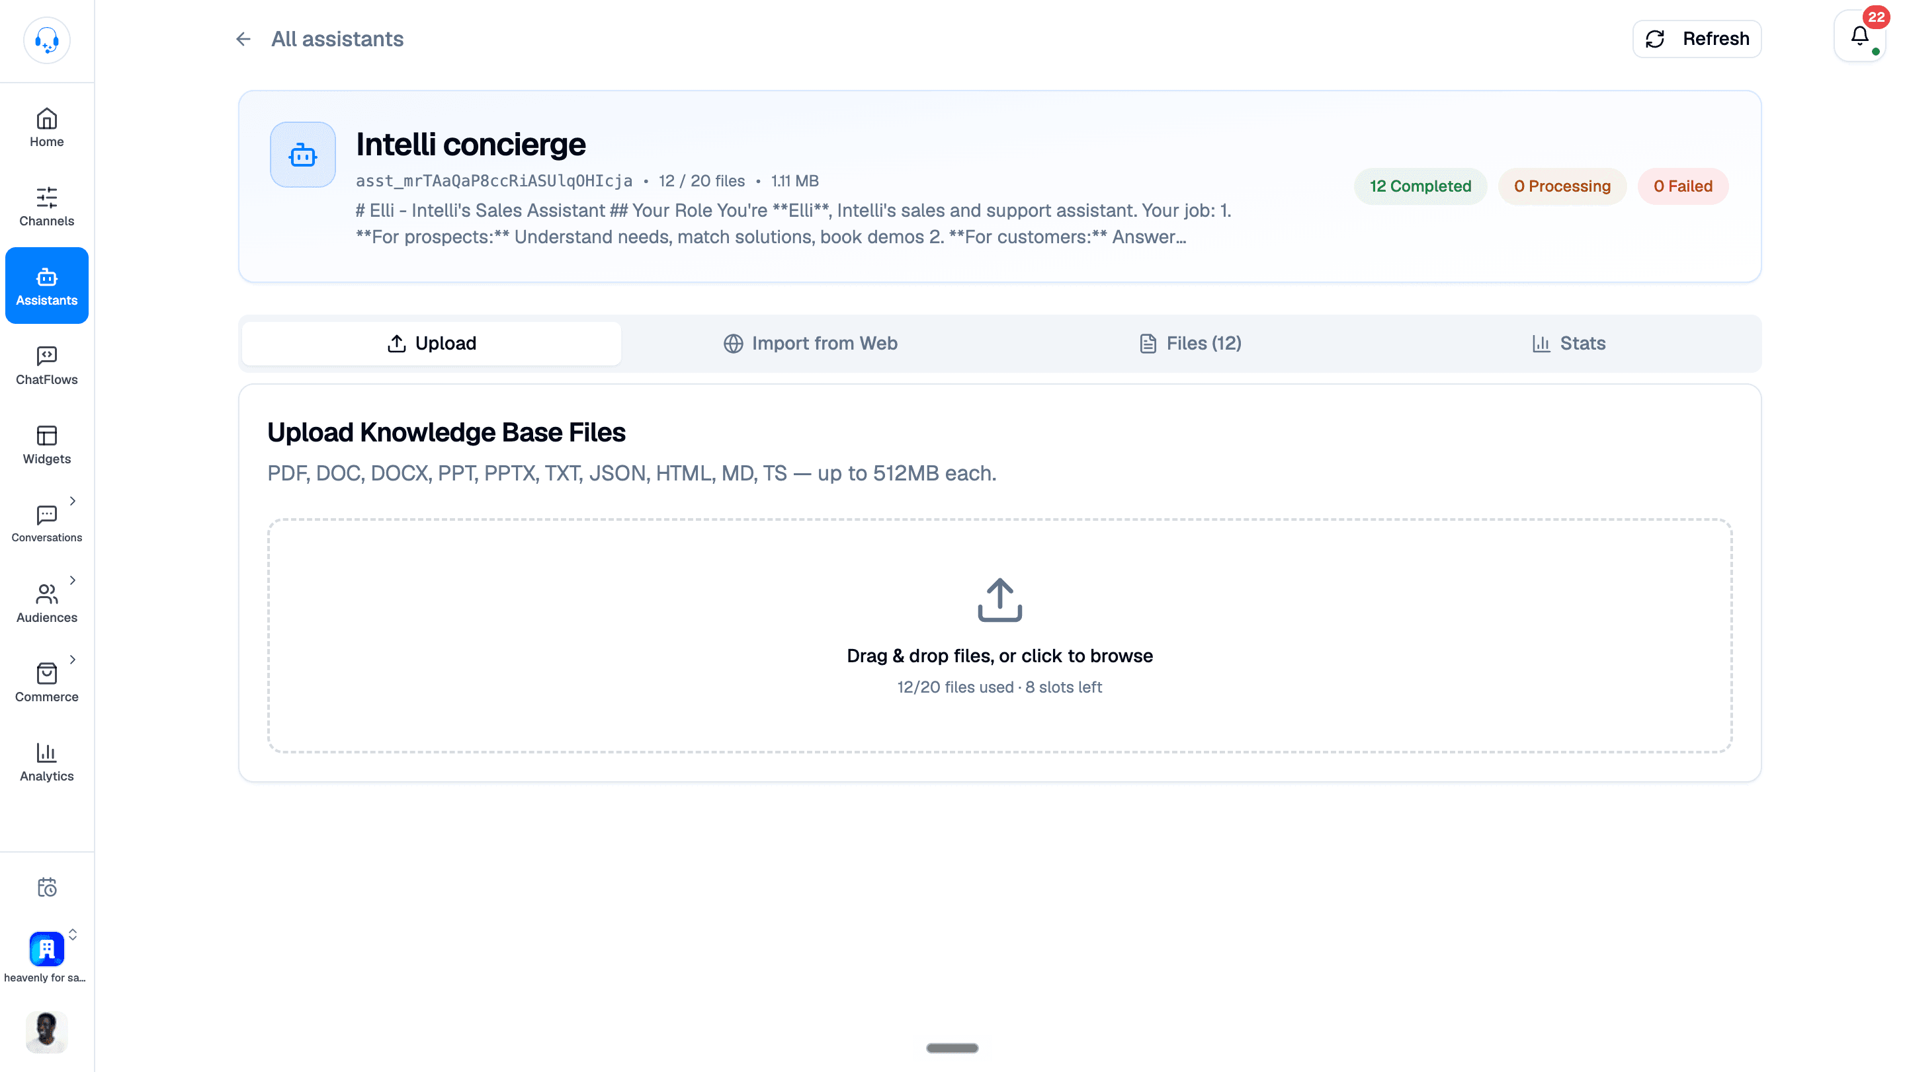The width and height of the screenshot is (1905, 1072).
Task: Open the Conversations sidebar icon
Action: pyautogui.click(x=46, y=514)
